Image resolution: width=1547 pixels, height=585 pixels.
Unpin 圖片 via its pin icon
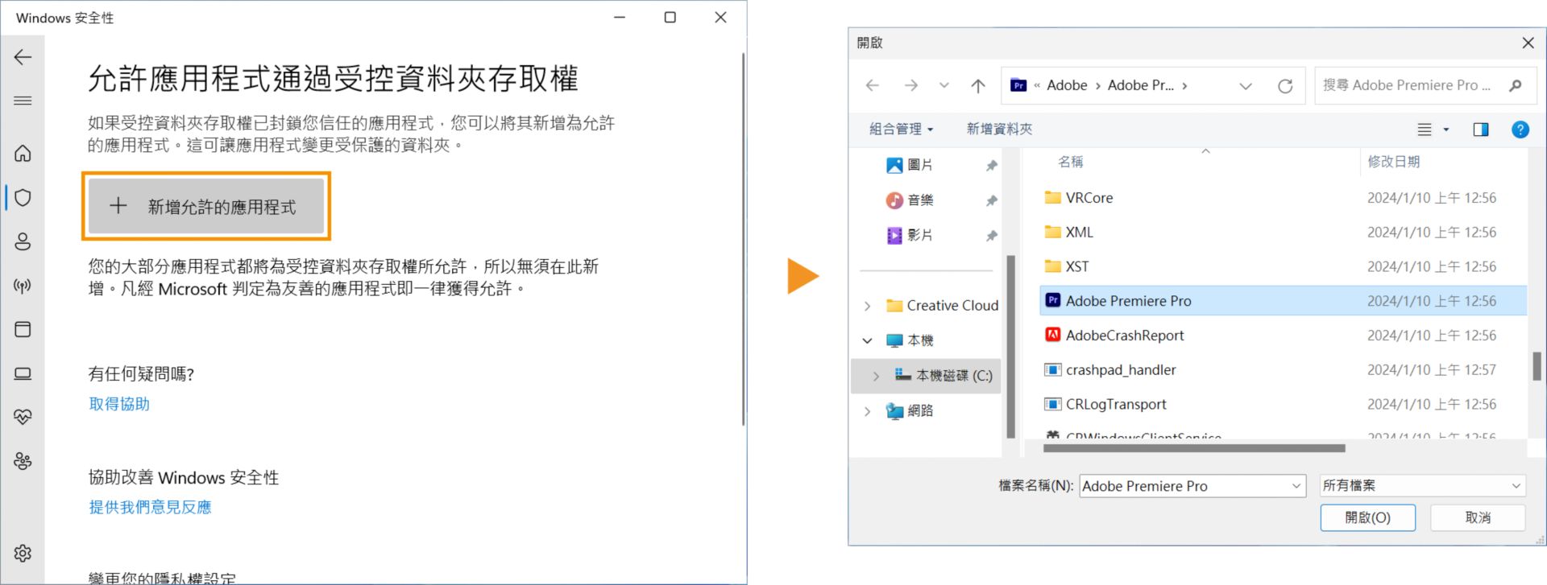click(992, 165)
